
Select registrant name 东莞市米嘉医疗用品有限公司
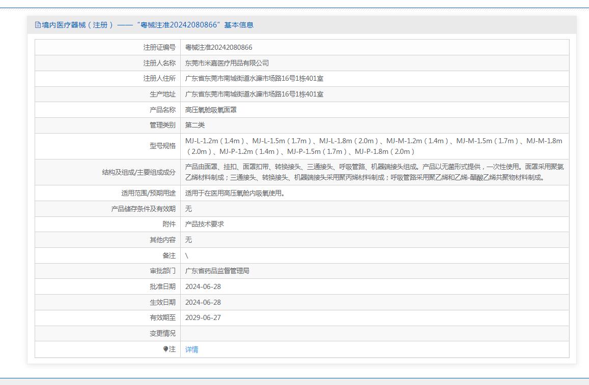(x=227, y=63)
